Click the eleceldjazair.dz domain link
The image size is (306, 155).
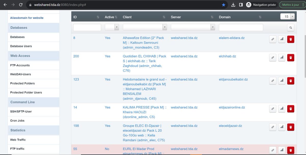tap(231, 126)
